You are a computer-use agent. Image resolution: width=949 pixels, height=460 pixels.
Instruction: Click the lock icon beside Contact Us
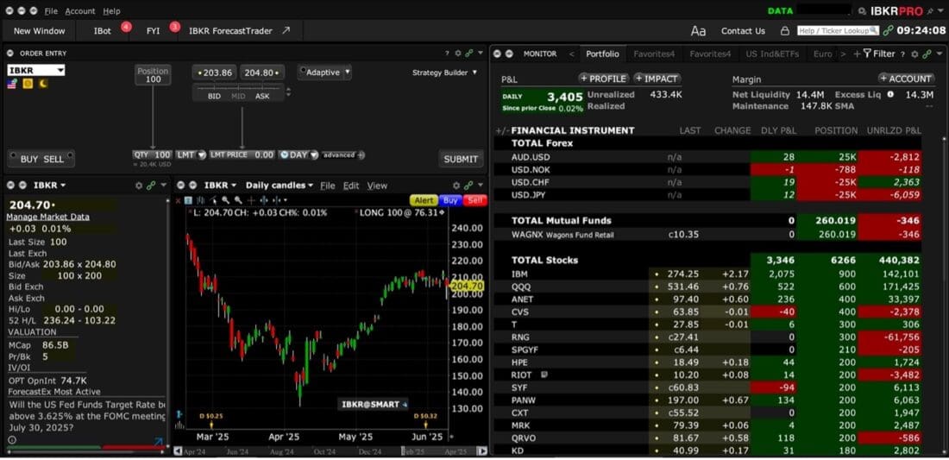[784, 31]
